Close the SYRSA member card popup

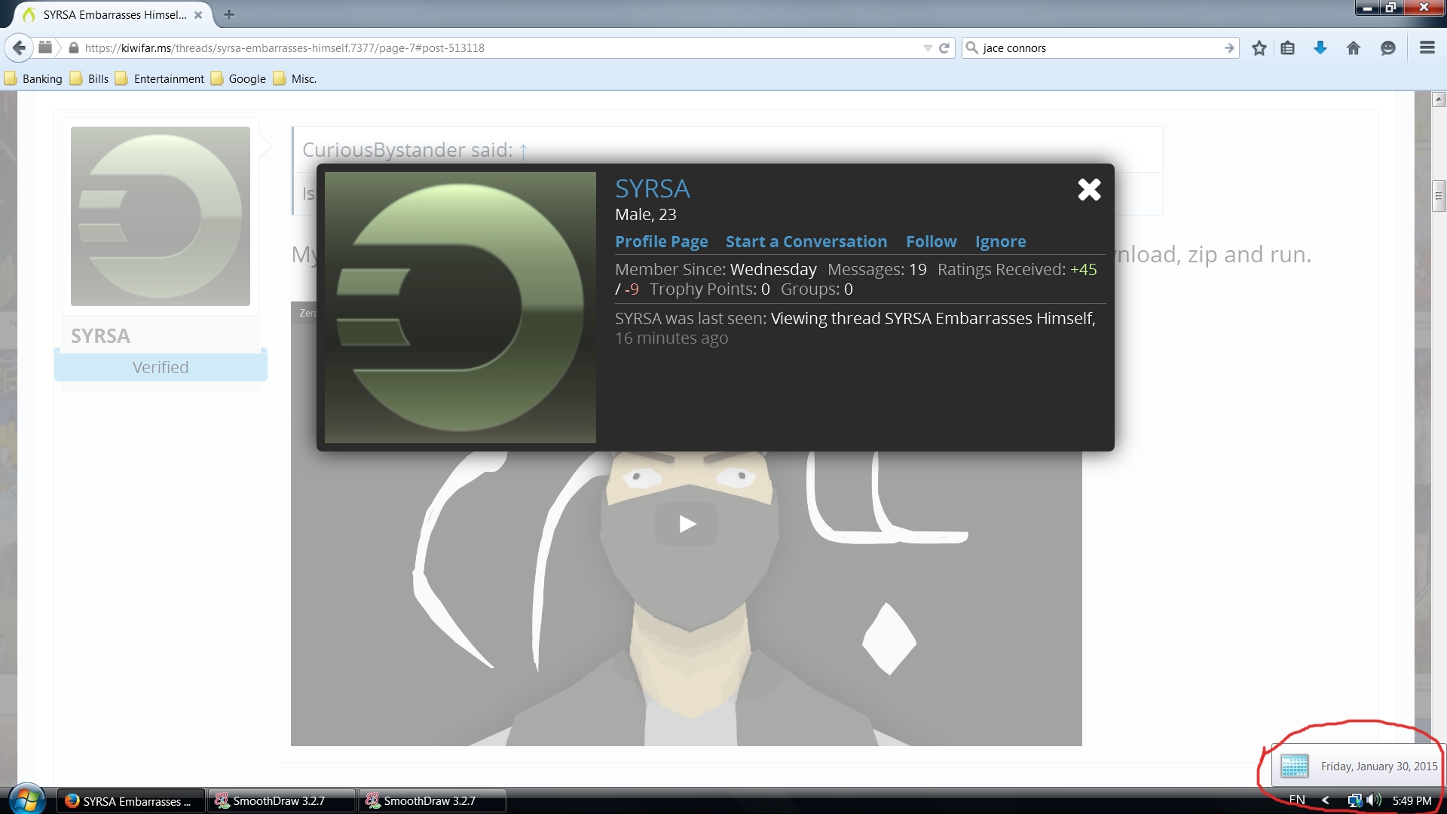[1089, 189]
